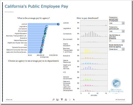Click the sort descending toolbar icon

(58, 100)
